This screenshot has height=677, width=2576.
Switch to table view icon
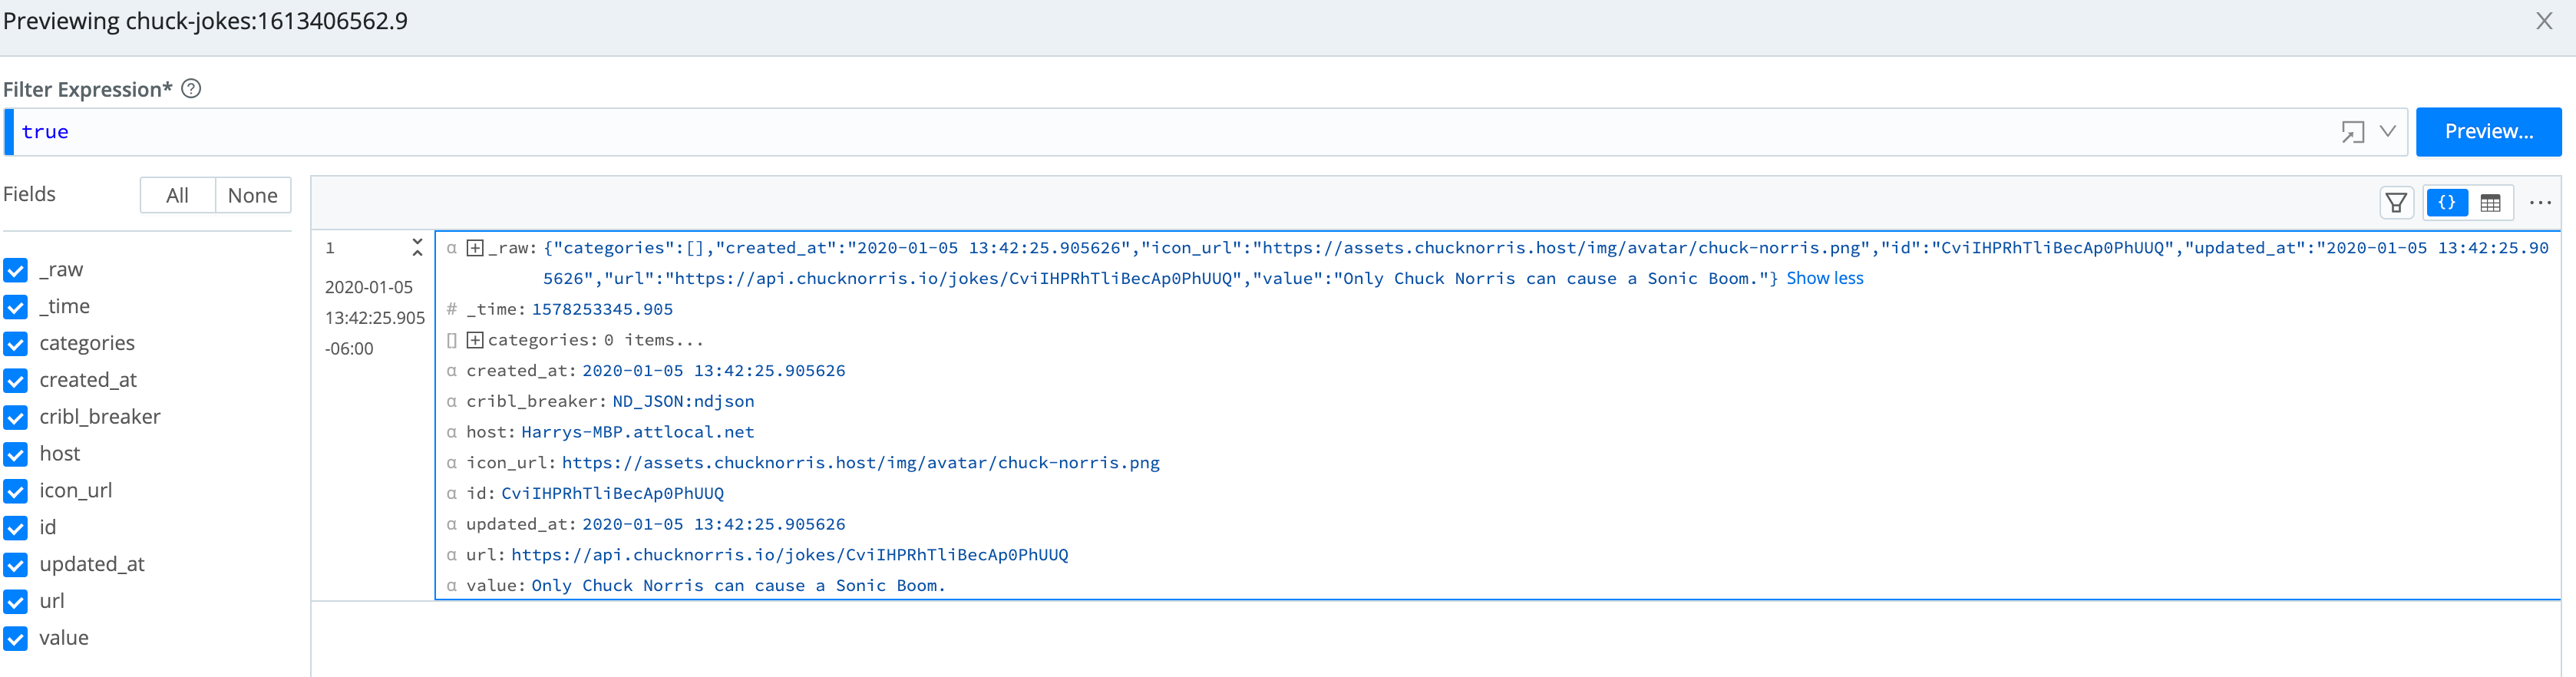pos(2490,203)
